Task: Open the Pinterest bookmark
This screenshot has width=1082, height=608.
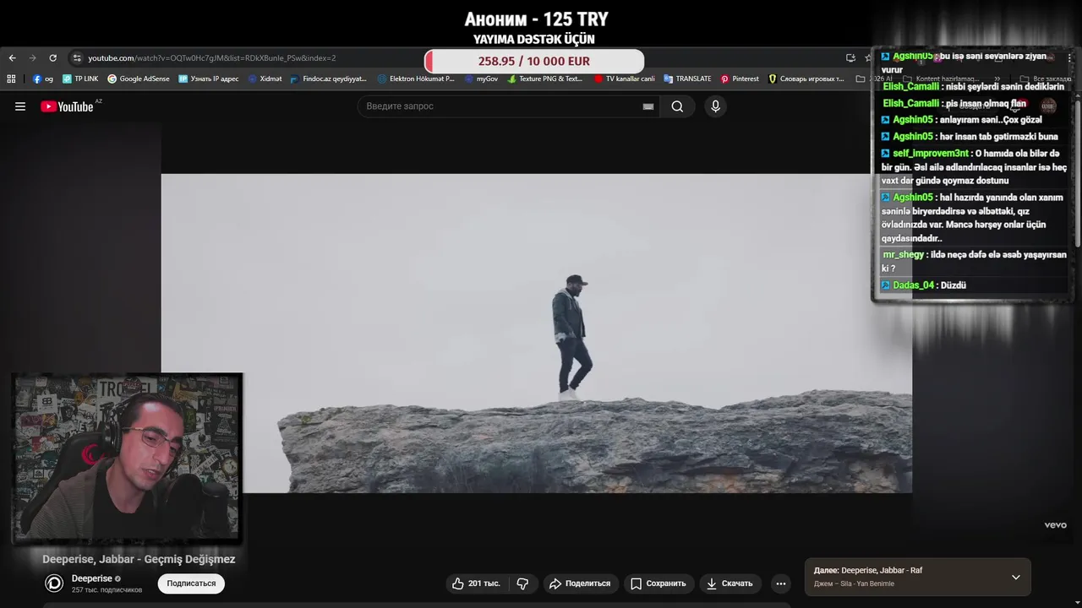Action: pyautogui.click(x=740, y=79)
